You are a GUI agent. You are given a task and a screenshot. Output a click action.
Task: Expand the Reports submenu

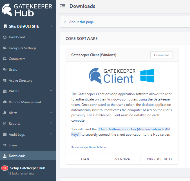coord(51,124)
